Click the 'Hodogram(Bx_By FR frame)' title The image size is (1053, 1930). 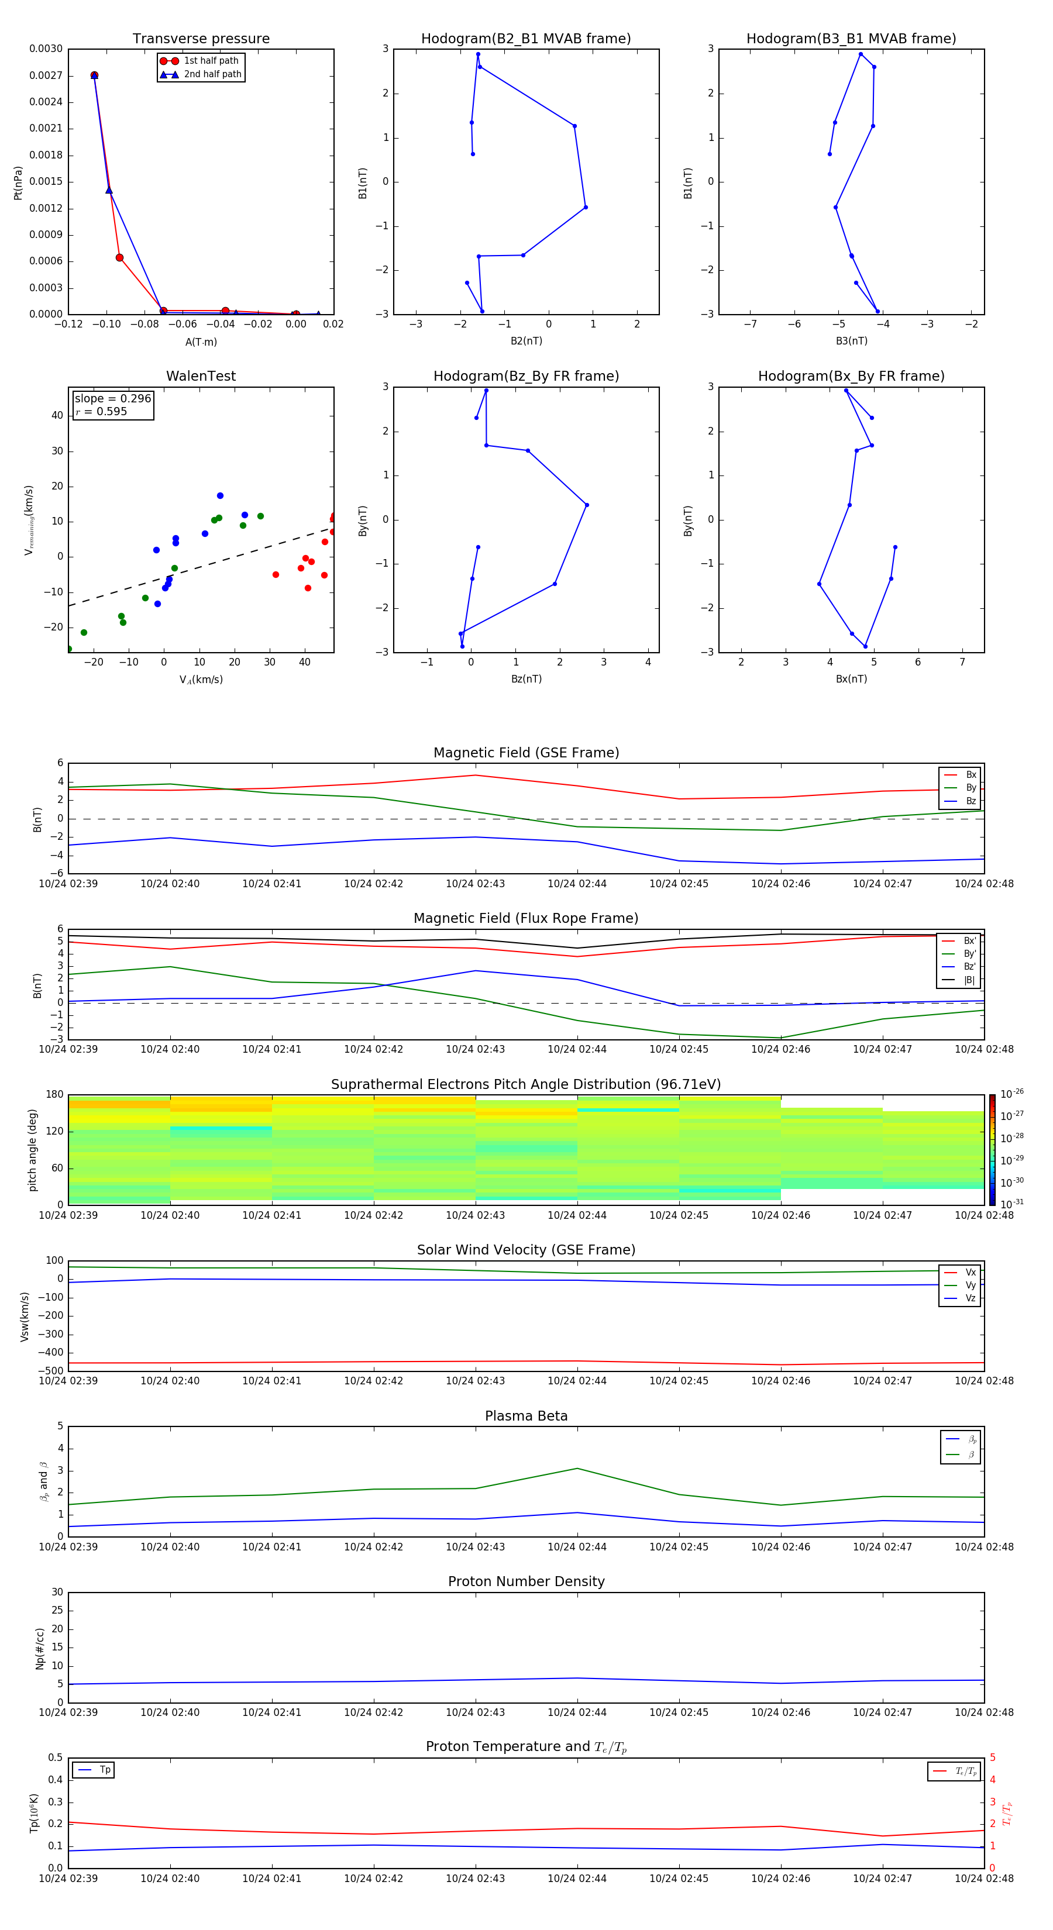coord(851,376)
